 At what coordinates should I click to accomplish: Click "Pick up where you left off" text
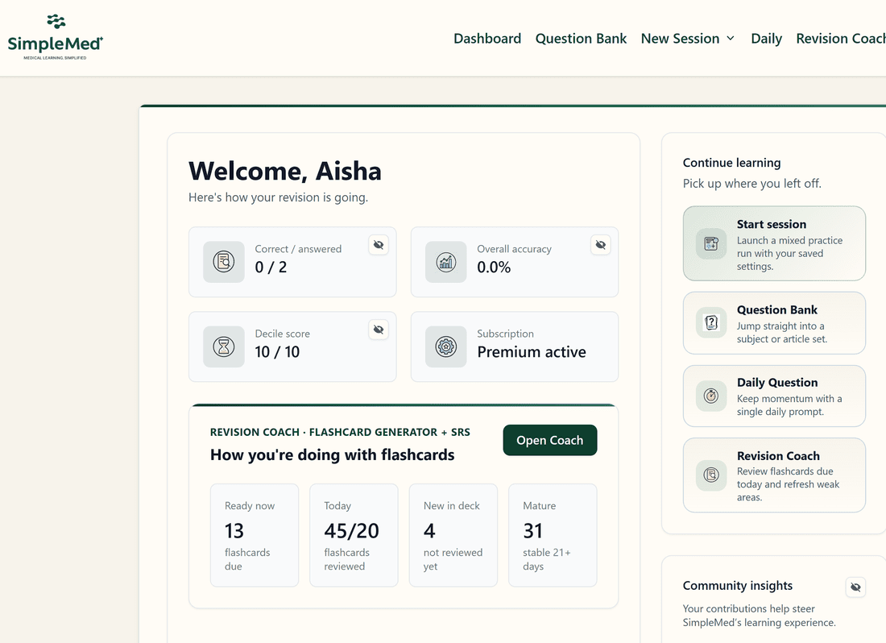(752, 184)
